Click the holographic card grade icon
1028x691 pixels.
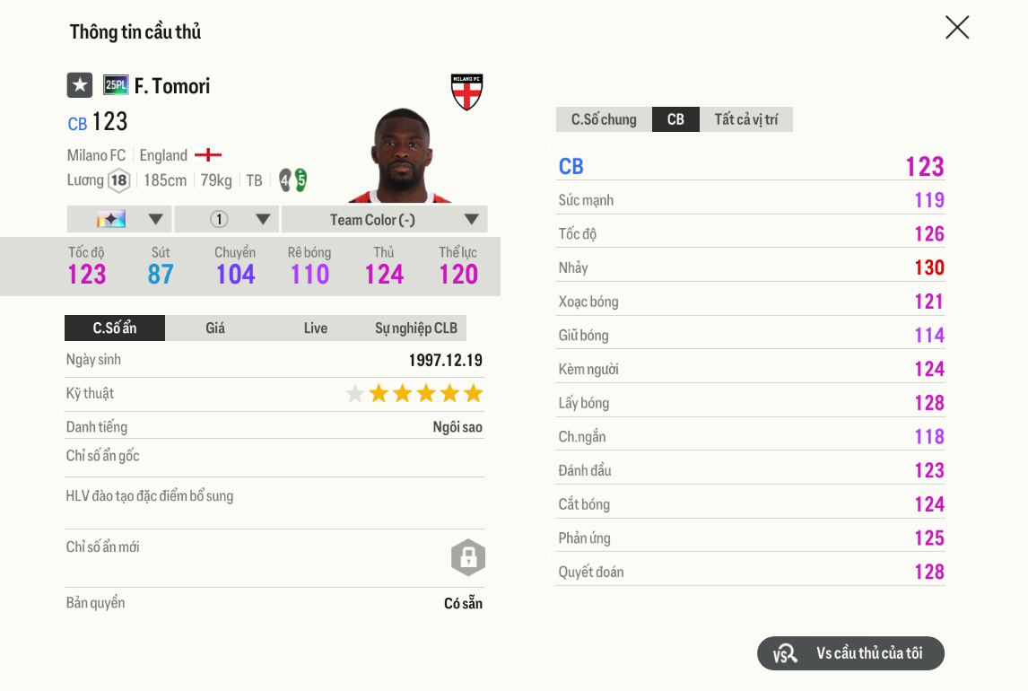coord(112,218)
